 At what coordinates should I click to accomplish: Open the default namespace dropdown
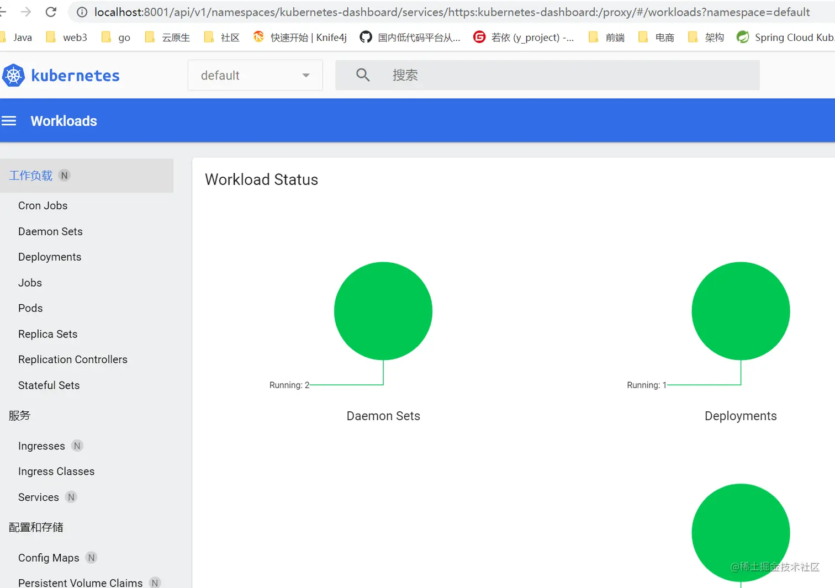click(255, 75)
